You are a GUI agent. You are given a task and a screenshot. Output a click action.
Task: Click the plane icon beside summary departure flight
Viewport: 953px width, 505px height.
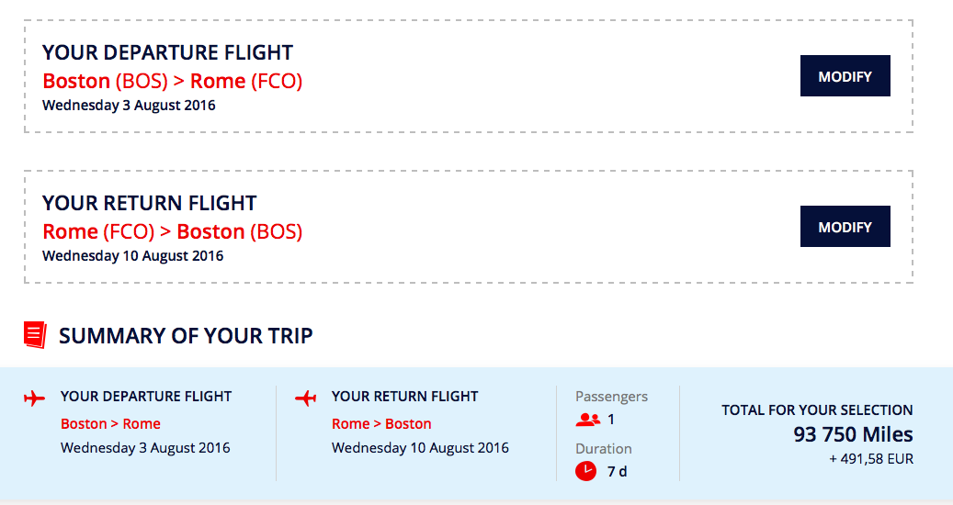35,398
